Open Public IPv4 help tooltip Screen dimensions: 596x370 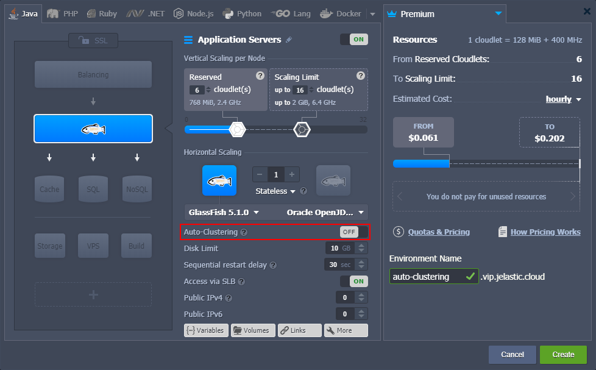click(x=229, y=297)
